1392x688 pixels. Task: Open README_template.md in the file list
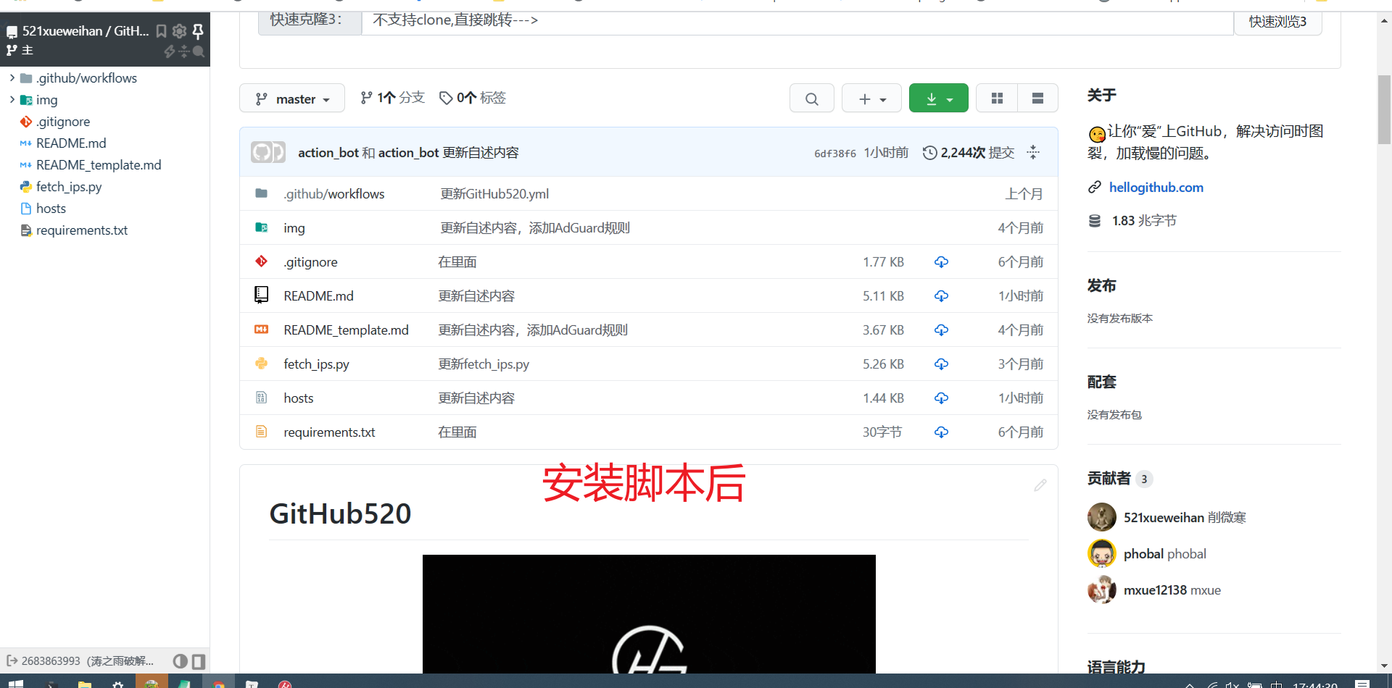pyautogui.click(x=346, y=330)
